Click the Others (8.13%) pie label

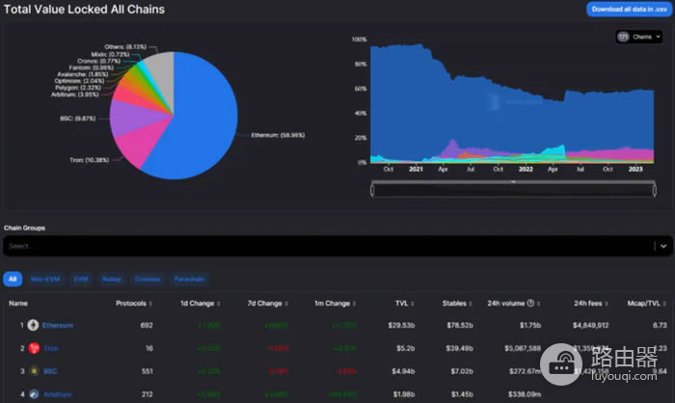125,46
